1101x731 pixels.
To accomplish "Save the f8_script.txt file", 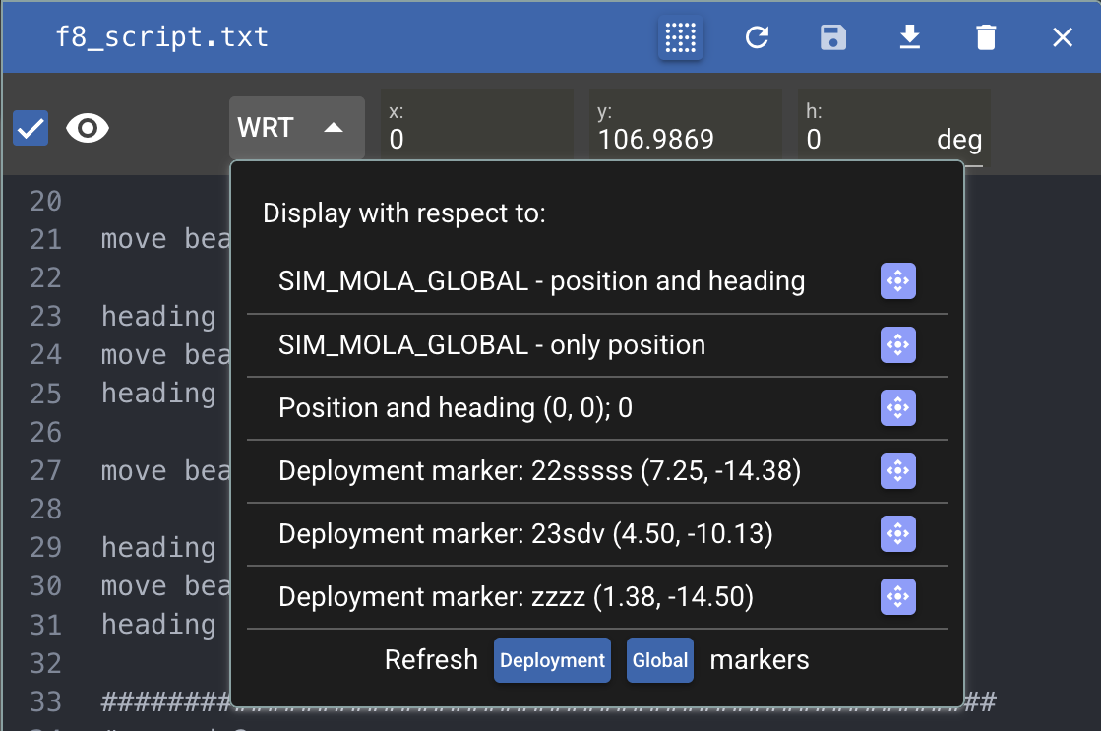I will coord(833,38).
